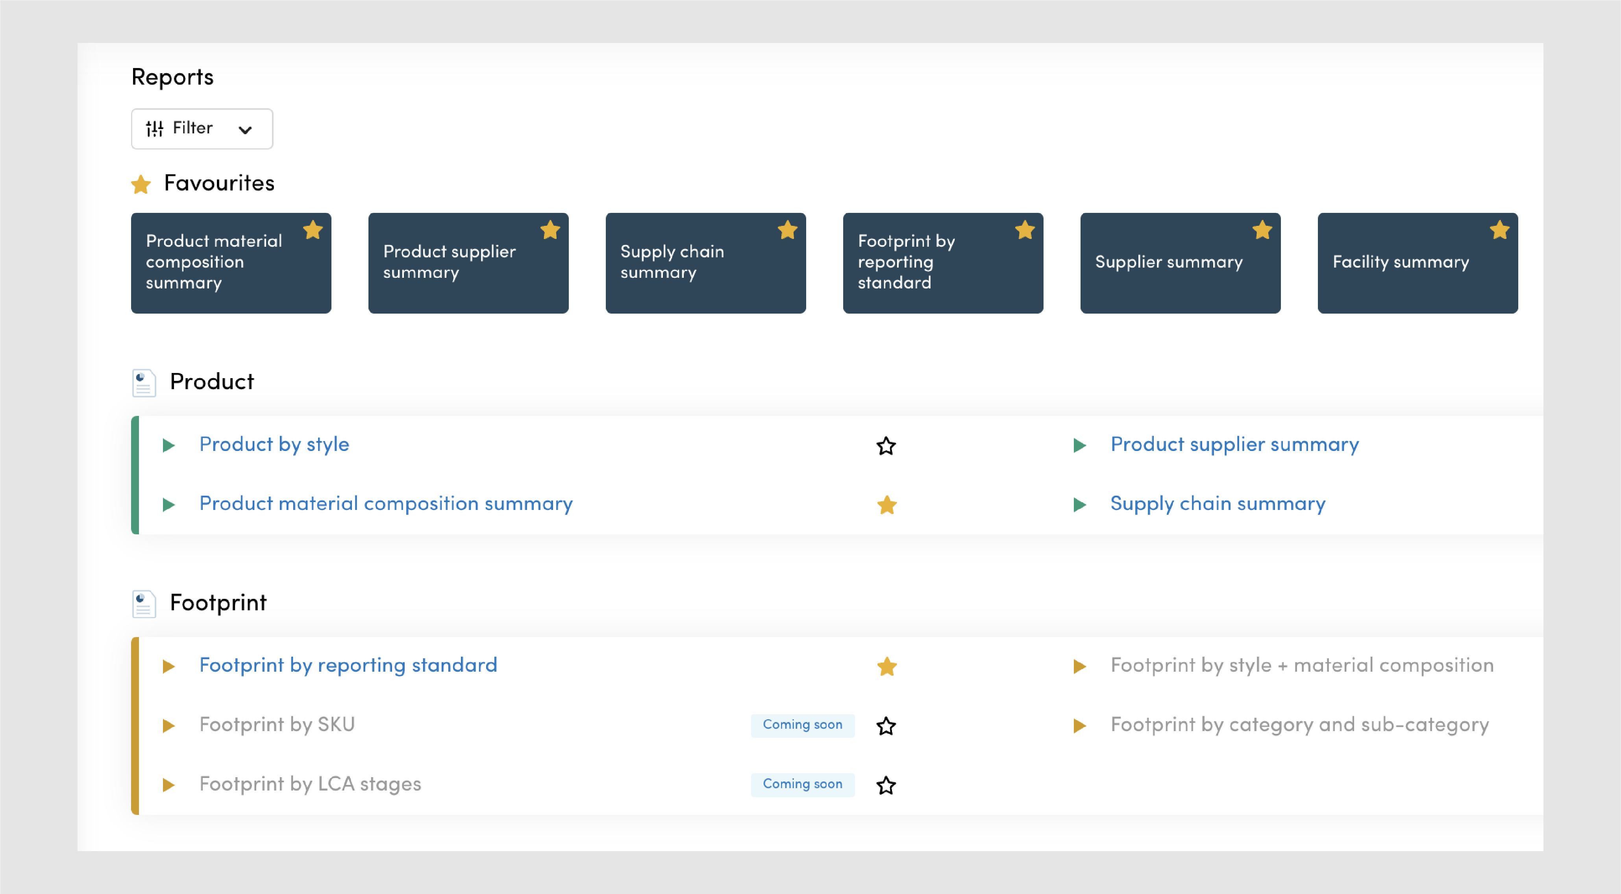Viewport: 1621px width, 894px height.
Task: Click star on Product supplier summary card
Action: (550, 230)
